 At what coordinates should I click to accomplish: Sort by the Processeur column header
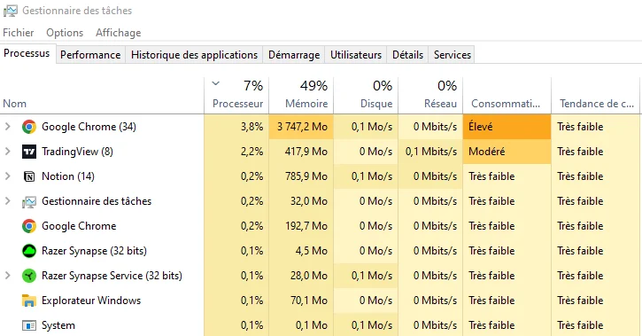pos(236,95)
